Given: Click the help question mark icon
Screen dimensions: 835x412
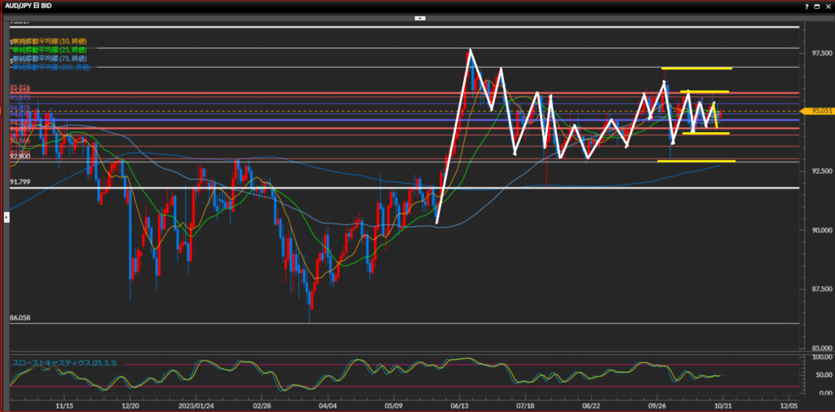Looking at the screenshot, I should tap(808, 6).
